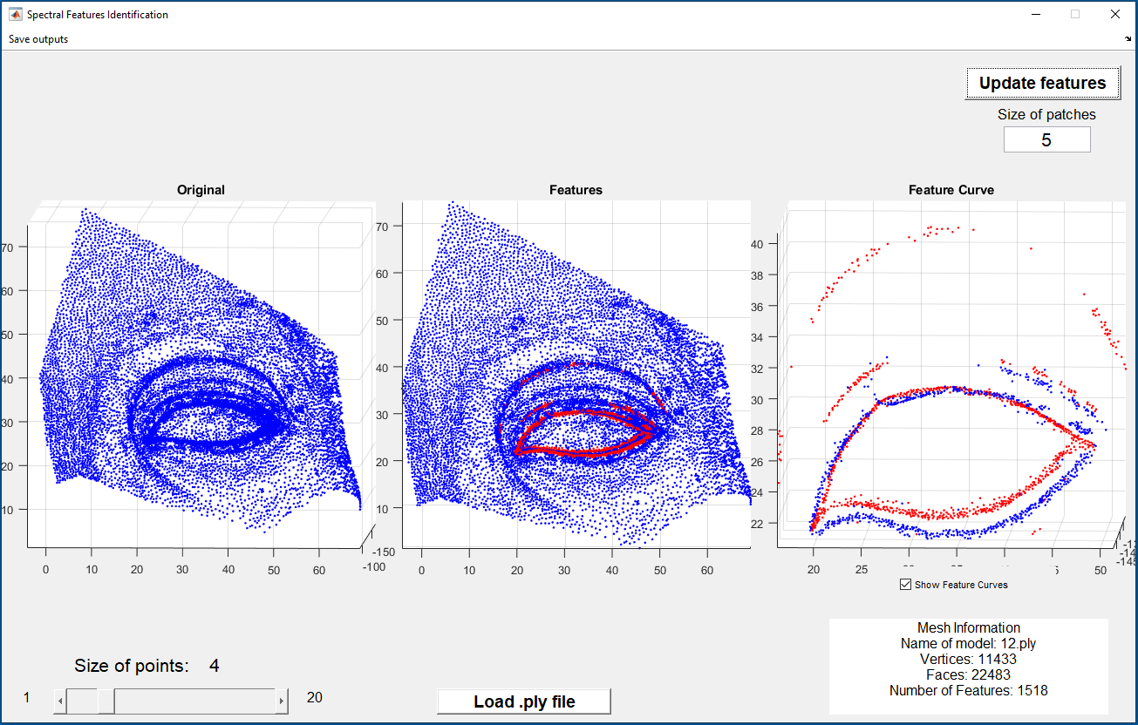Click the slider's left arrow
The image size is (1138, 725).
[60, 701]
